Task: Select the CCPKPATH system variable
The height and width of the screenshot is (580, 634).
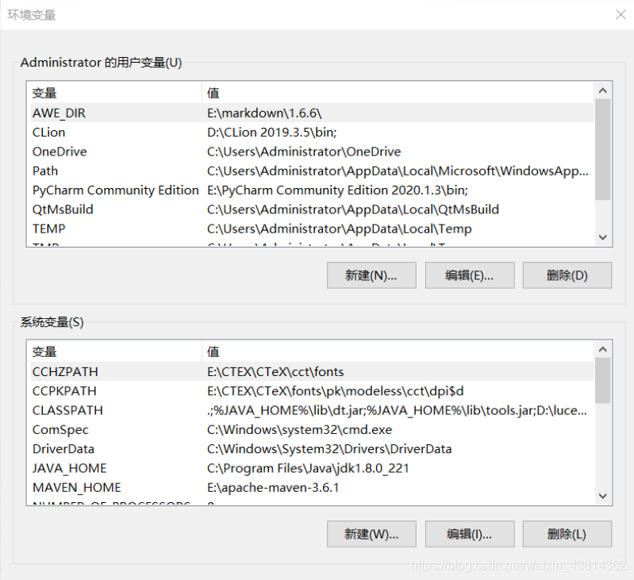Action: [312, 391]
